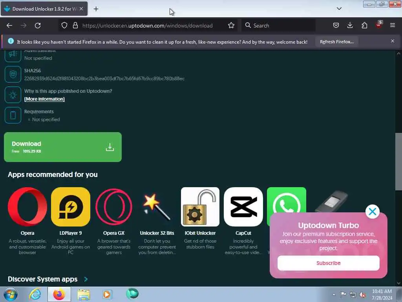This screenshot has width=402, height=302.
Task: Open the Opera title link
Action: pos(27,233)
